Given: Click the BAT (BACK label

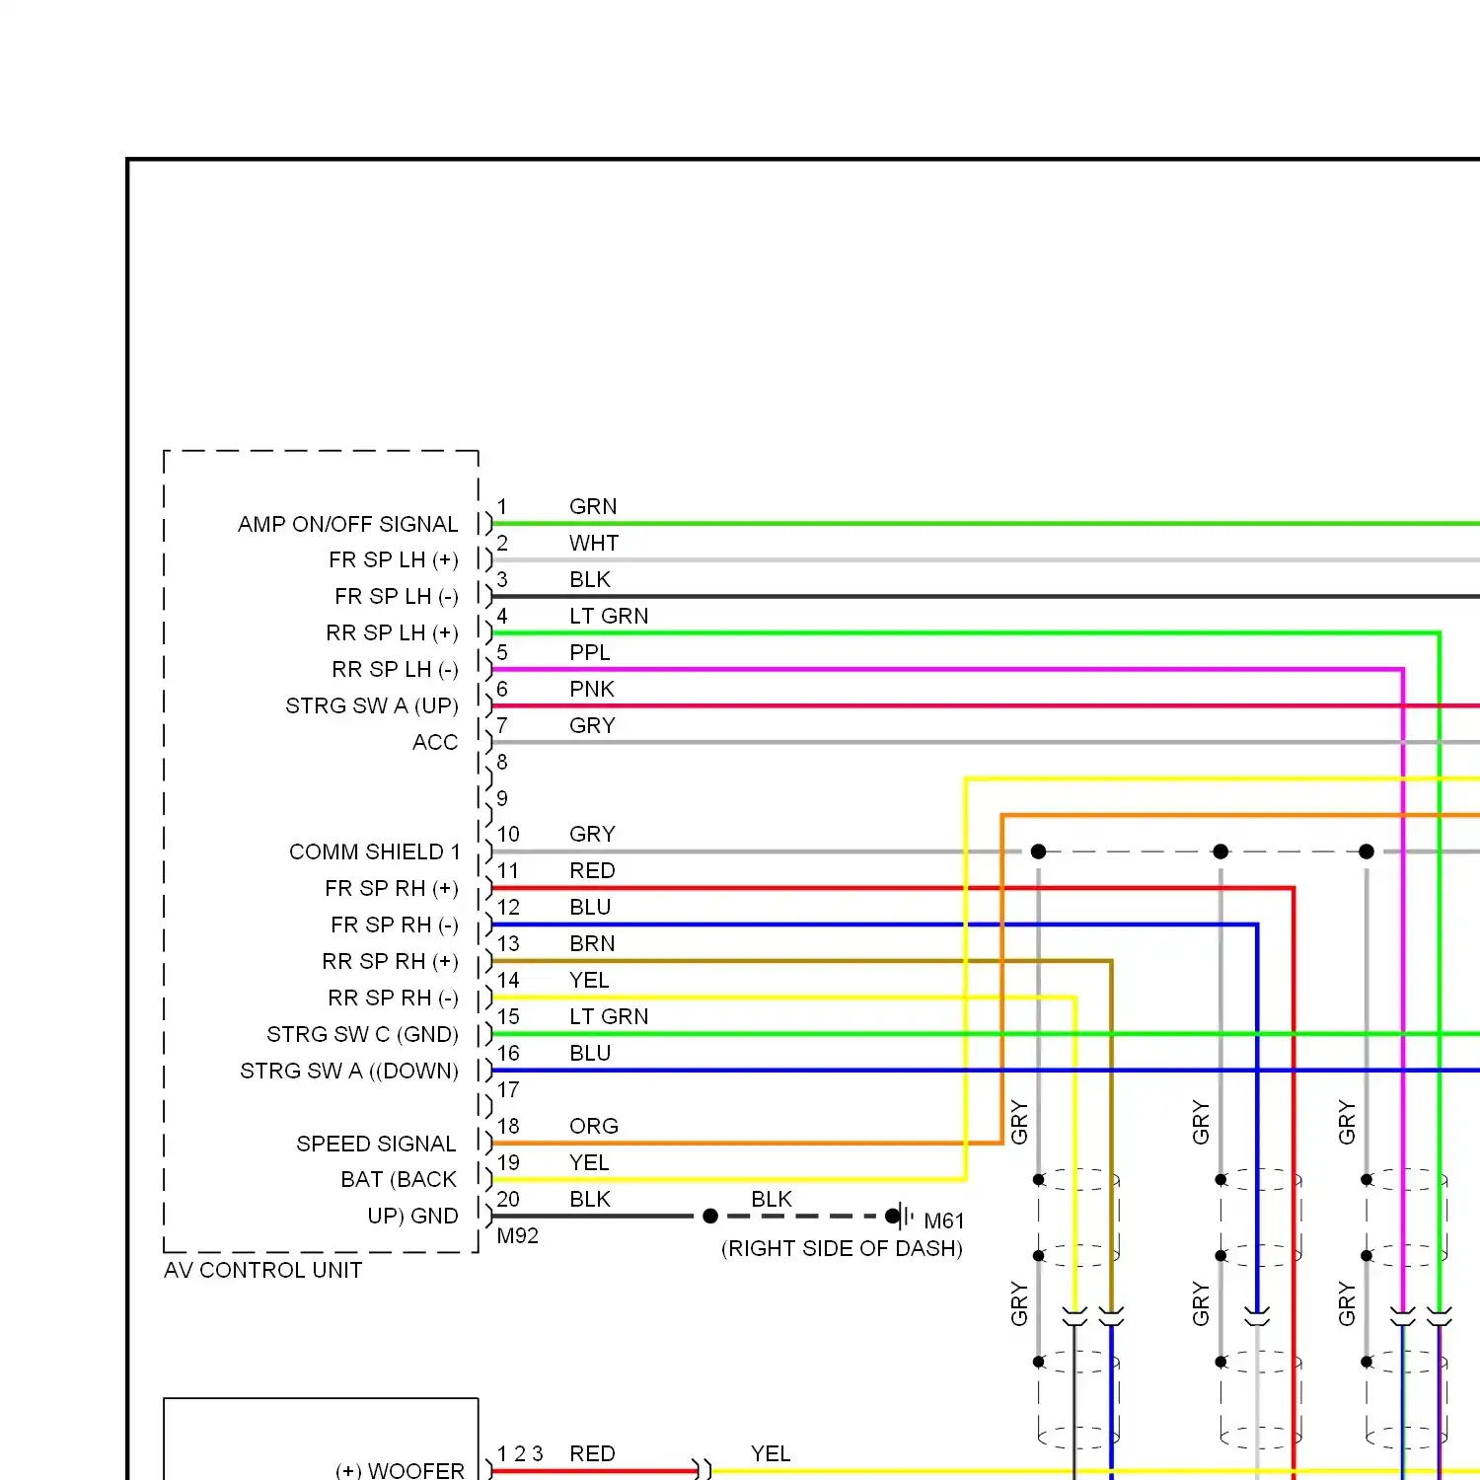Looking at the screenshot, I should [399, 1180].
